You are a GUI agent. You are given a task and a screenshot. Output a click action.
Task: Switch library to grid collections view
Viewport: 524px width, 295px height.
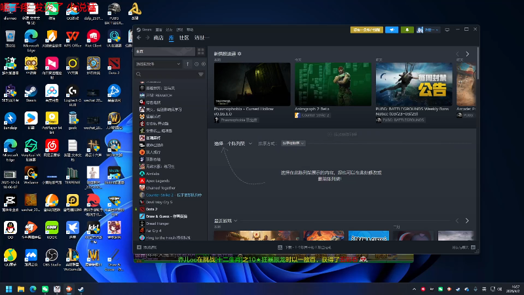click(x=200, y=51)
